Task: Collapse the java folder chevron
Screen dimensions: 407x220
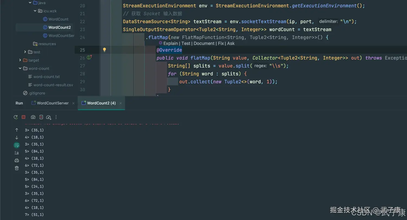Action: (30, 3)
